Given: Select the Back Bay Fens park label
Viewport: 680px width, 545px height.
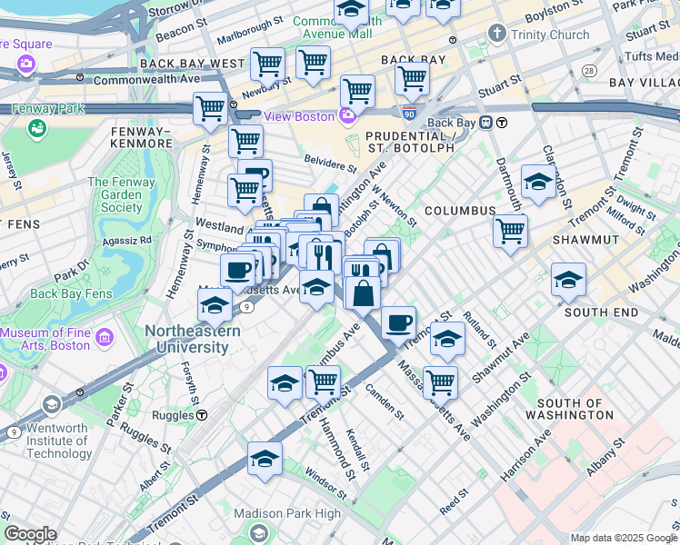Looking at the screenshot, I should 71,293.
